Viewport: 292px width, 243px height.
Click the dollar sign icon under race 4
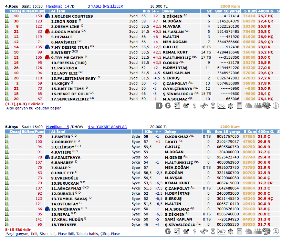[195, 106]
